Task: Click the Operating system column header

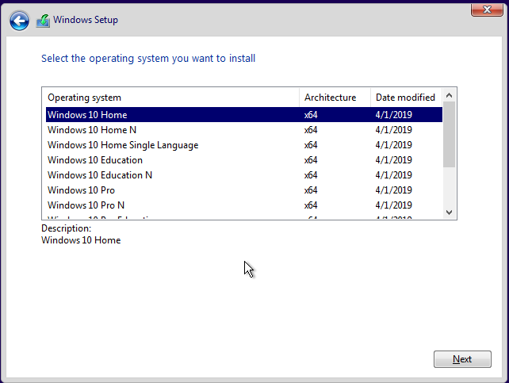Action: pyautogui.click(x=170, y=98)
